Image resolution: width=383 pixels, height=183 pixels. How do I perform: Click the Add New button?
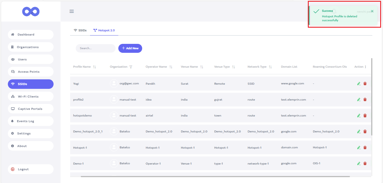point(130,48)
